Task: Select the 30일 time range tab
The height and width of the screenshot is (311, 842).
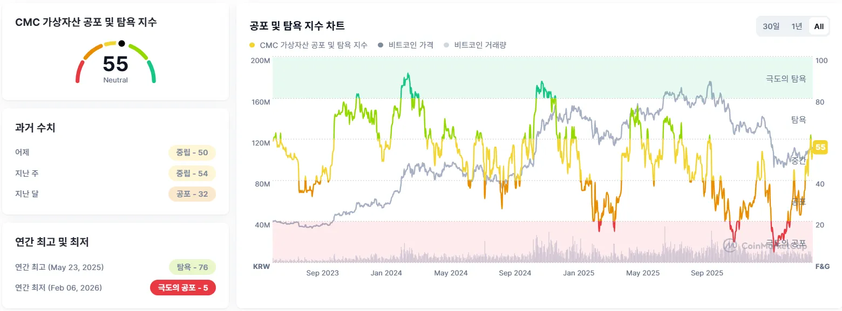Action: tap(771, 26)
